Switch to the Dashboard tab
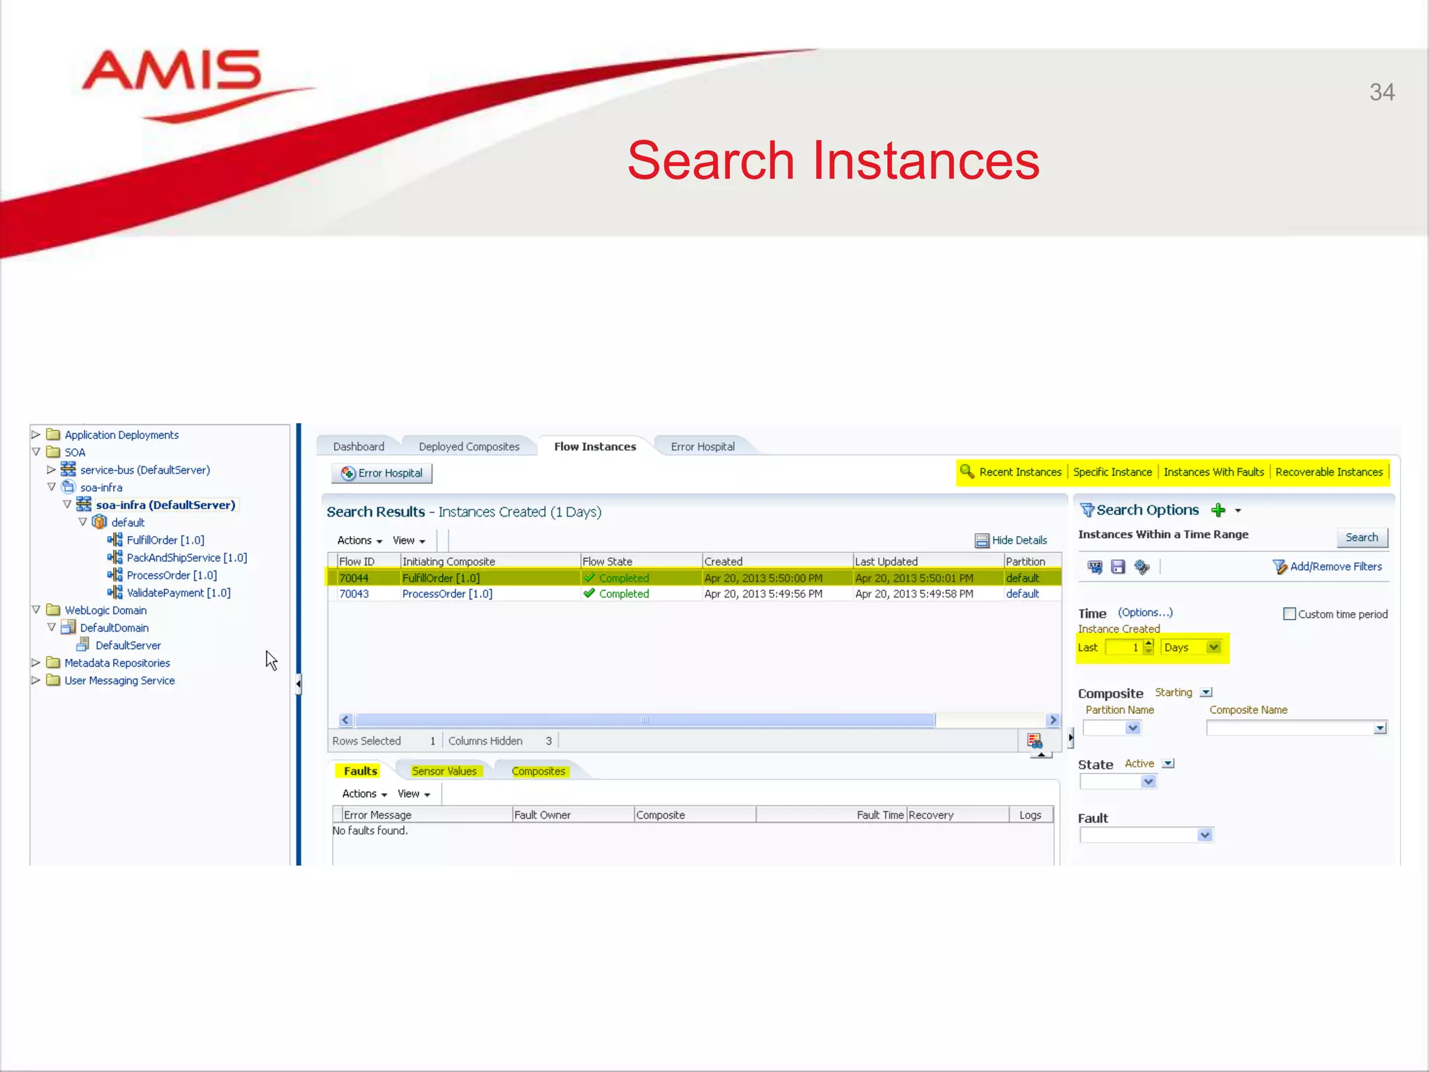 coord(359,446)
